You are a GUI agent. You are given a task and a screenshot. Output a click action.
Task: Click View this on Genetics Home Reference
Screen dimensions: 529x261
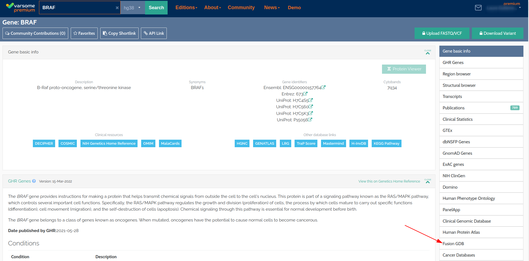tap(389, 181)
